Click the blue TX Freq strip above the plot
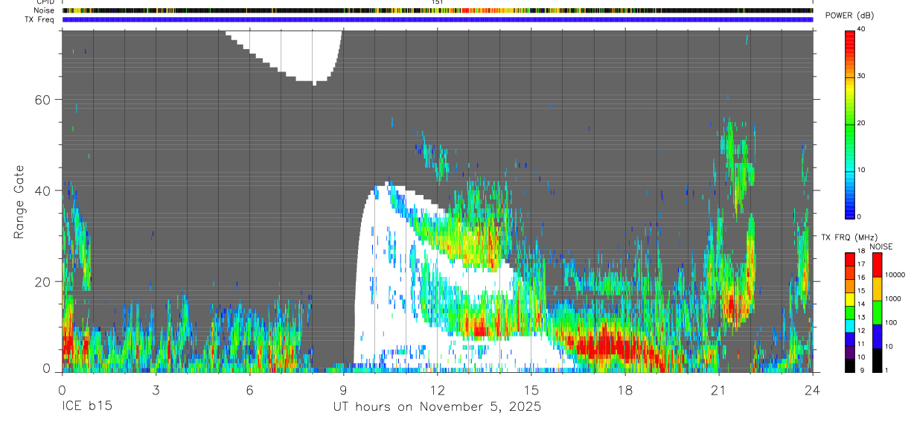Image resolution: width=914 pixels, height=422 pixels. [437, 19]
